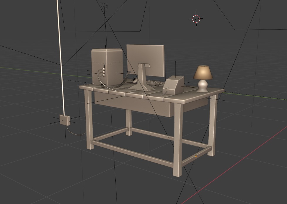The width and height of the screenshot is (287, 204).
Task: Select the monitor stand
Action: point(143,77)
